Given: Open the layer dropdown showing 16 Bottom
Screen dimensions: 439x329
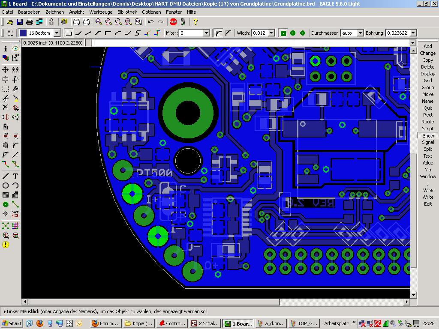Looking at the screenshot, I should click(x=57, y=33).
